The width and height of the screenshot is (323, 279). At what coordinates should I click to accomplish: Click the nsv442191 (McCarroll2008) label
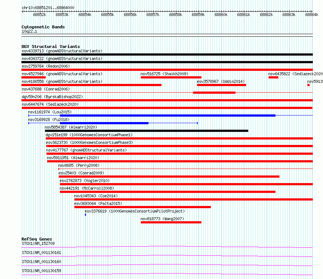click(87, 188)
